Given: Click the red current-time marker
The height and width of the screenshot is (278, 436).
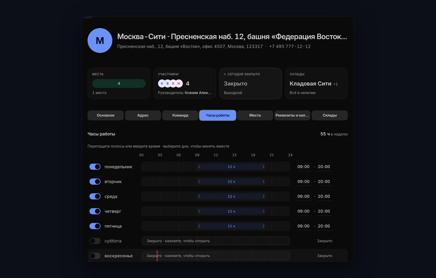Looking at the screenshot, I should coord(157,256).
